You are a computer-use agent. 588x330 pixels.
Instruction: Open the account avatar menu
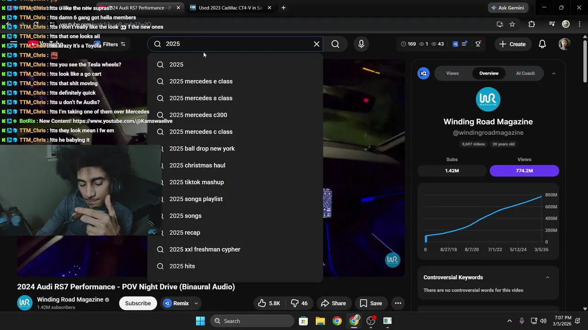click(x=565, y=44)
